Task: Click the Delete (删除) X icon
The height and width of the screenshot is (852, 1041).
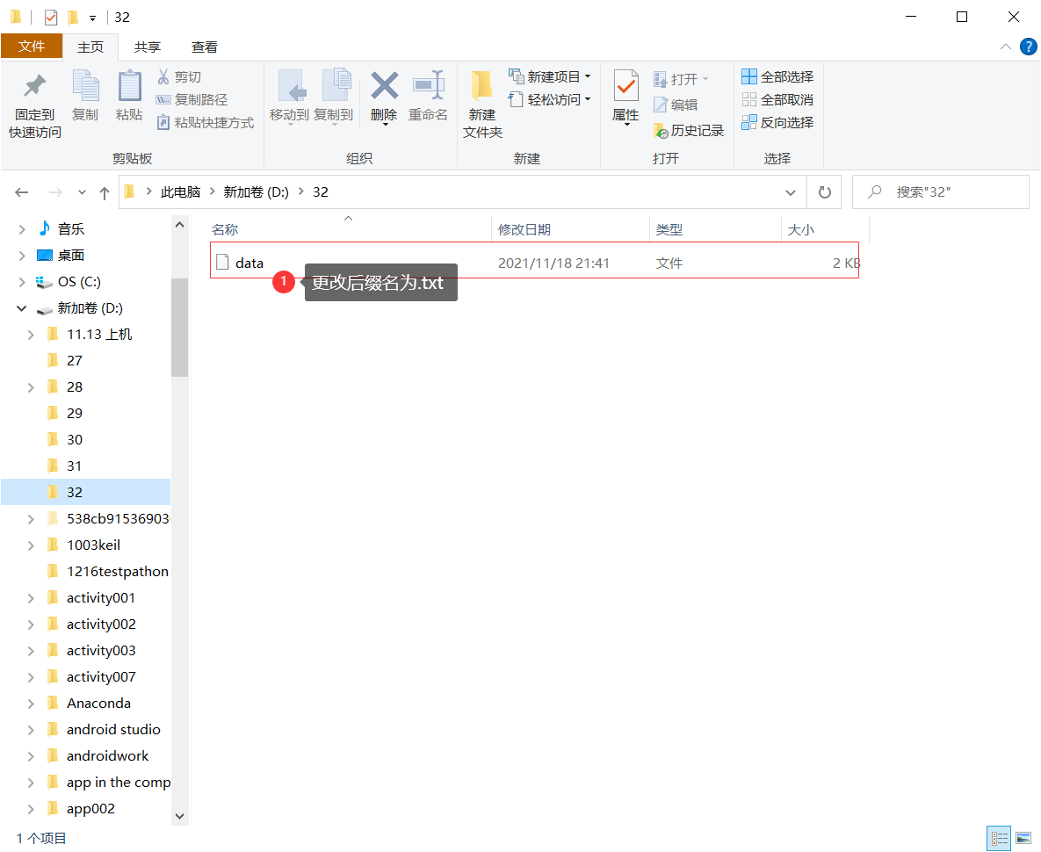Action: click(385, 86)
